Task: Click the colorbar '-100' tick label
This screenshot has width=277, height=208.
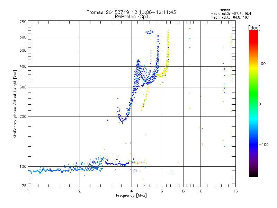Action: (264, 145)
